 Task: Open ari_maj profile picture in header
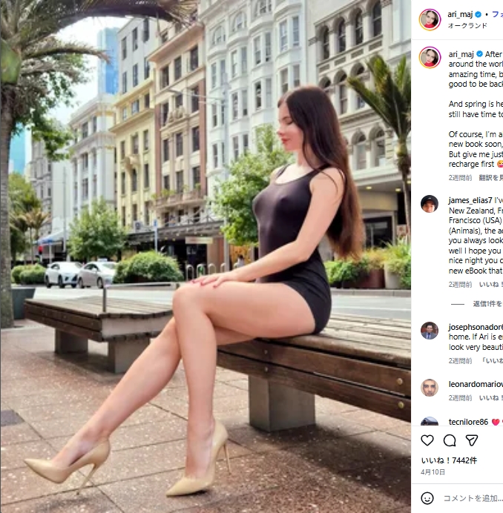(x=430, y=19)
